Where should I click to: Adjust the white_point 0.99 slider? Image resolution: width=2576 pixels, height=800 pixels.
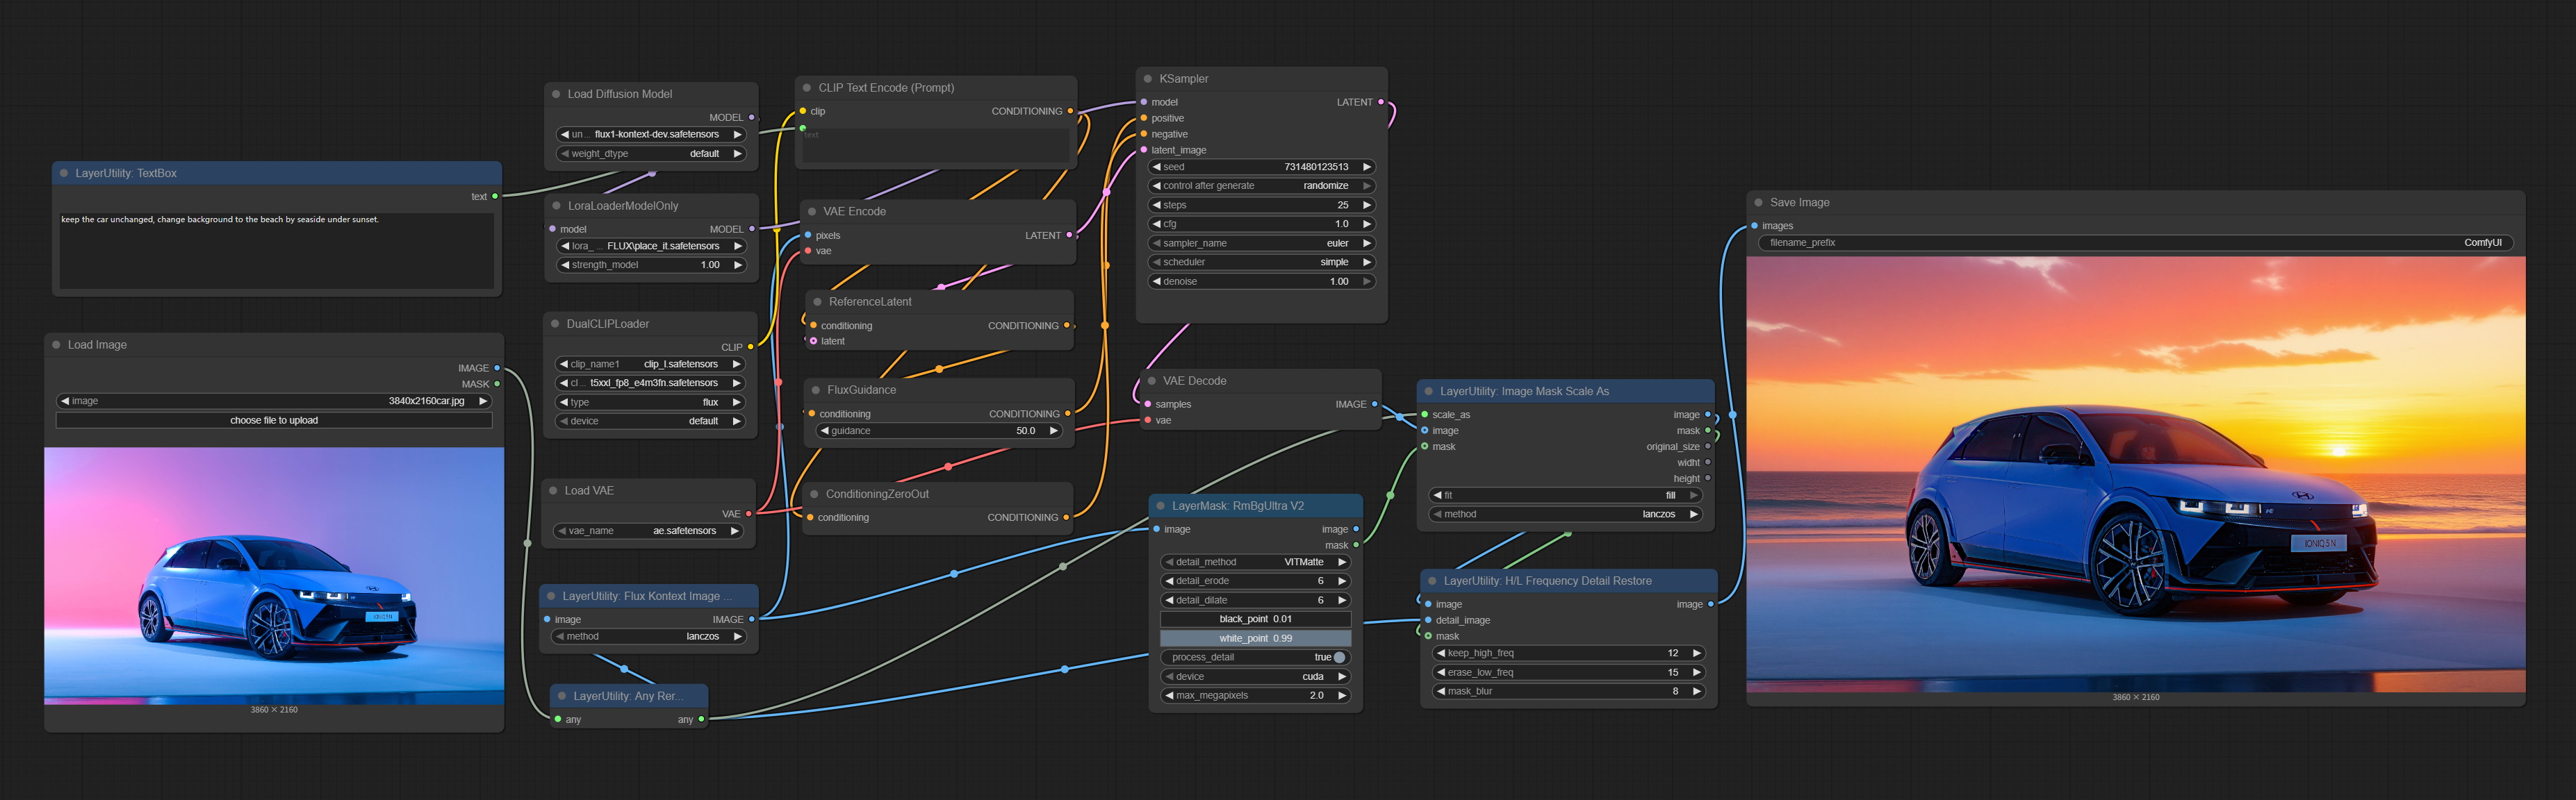(x=1255, y=638)
